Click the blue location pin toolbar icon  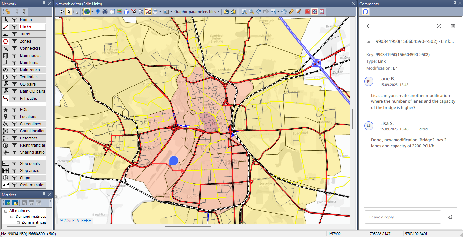point(98,12)
